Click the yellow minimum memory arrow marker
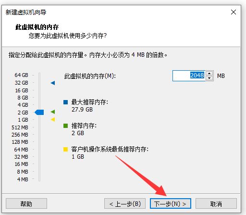The height and width of the screenshot is (215, 246). (x=53, y=119)
